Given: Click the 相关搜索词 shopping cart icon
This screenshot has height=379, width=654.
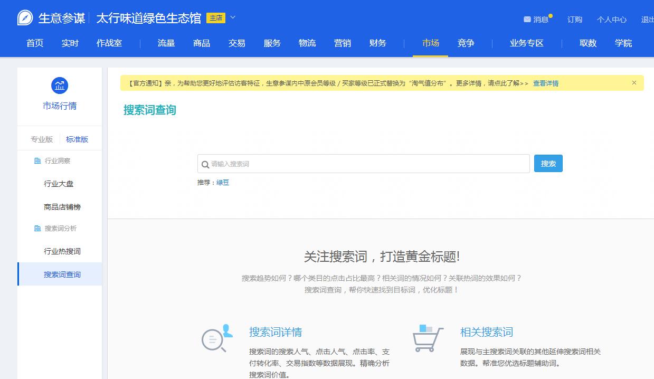Looking at the screenshot, I should [428, 337].
